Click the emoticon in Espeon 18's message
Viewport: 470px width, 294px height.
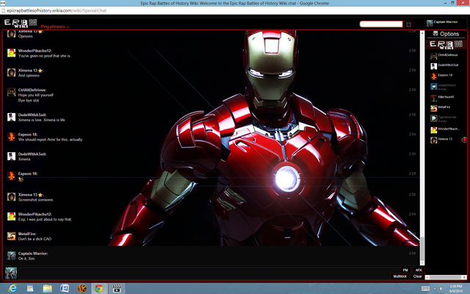tap(21, 179)
